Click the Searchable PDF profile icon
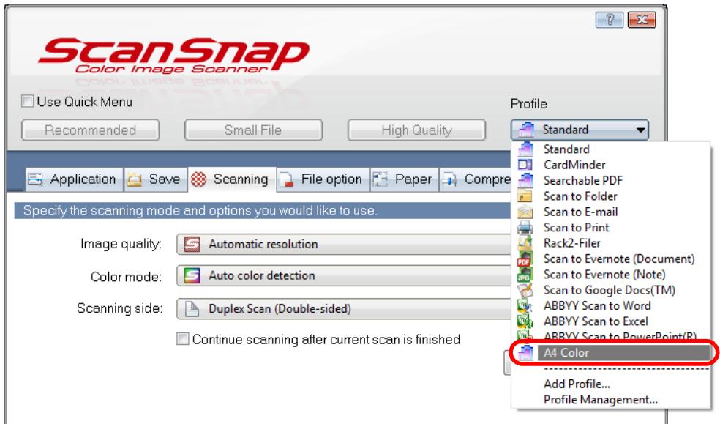 click(x=525, y=180)
